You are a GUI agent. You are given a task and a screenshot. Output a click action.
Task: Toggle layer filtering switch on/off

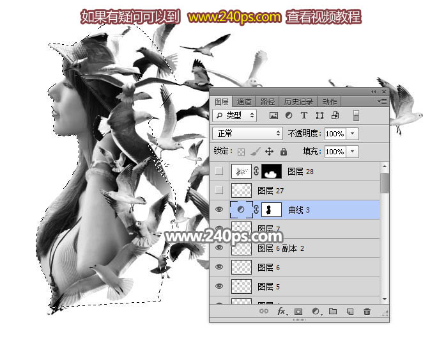(356, 115)
